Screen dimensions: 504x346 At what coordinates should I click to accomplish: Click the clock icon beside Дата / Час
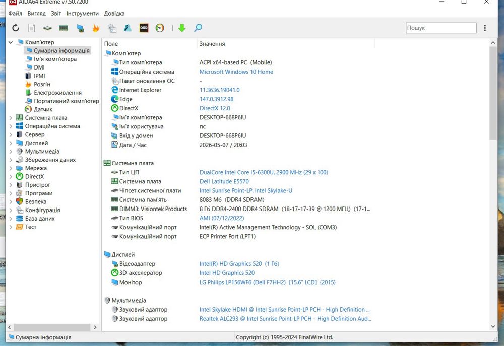114,145
